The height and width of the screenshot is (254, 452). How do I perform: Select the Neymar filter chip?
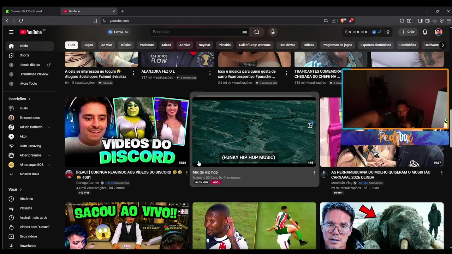click(204, 45)
